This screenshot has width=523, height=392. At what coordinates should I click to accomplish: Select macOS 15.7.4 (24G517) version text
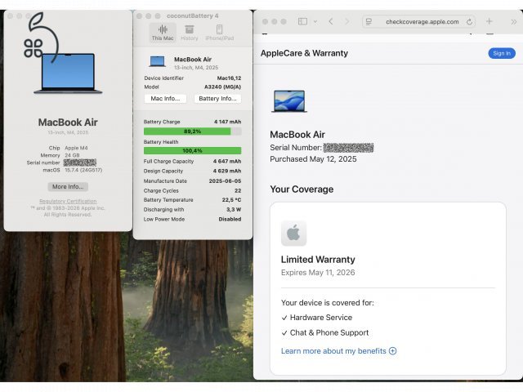tap(83, 170)
